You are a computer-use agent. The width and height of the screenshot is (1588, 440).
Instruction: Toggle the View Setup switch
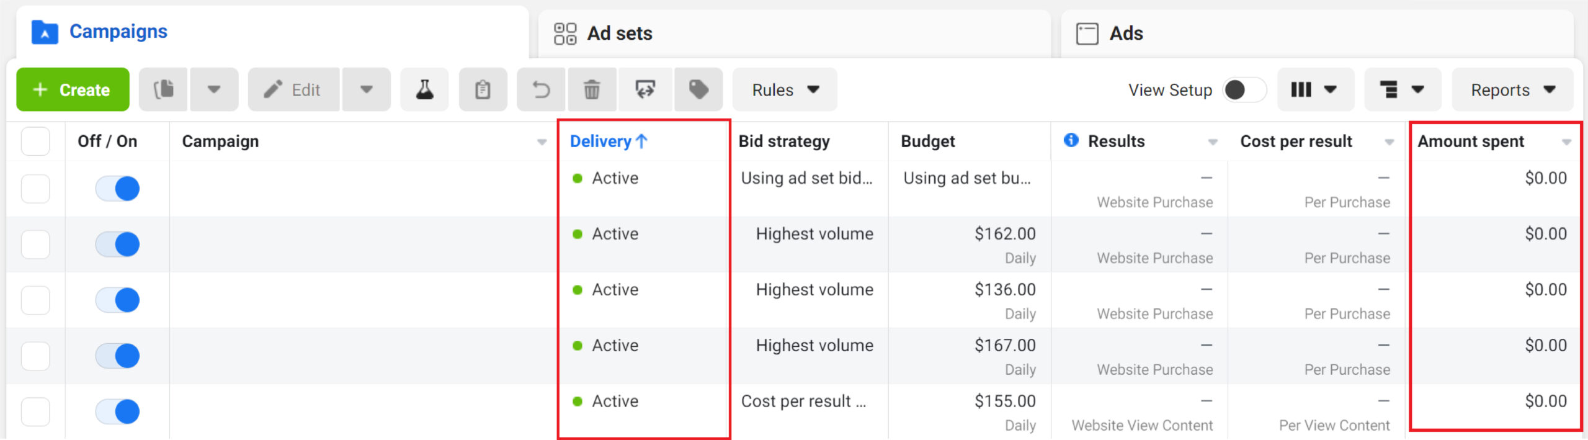1244,90
